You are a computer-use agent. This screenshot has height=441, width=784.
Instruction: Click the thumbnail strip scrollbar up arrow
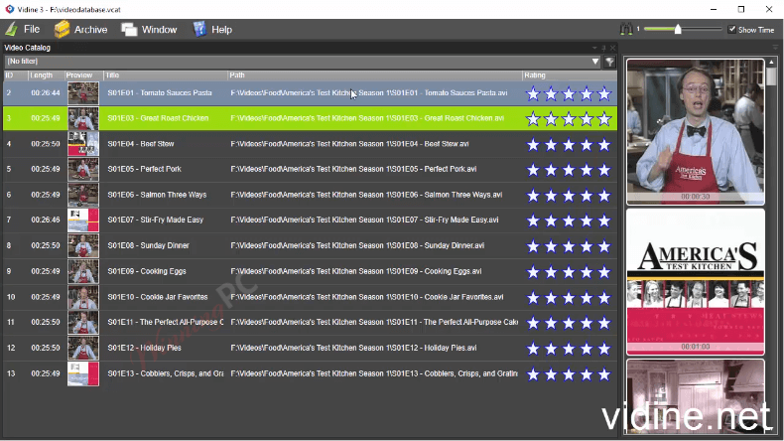coord(771,62)
